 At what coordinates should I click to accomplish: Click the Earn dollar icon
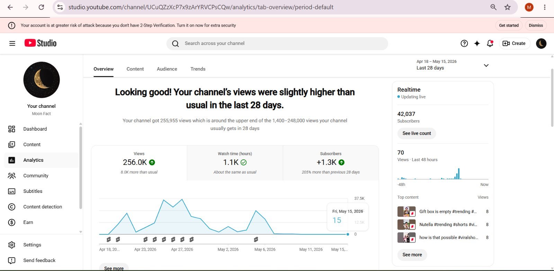[12, 222]
